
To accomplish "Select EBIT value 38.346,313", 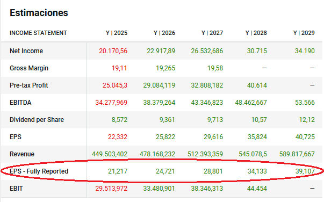I will tap(207, 189).
